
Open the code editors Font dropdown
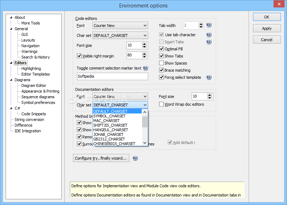click(145, 26)
